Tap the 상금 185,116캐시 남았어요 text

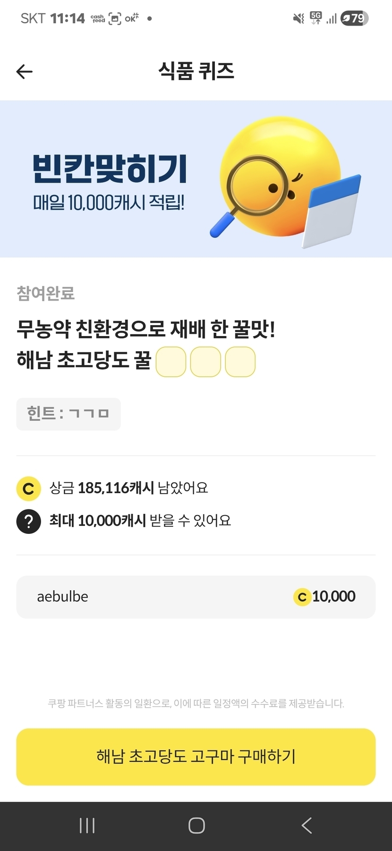[128, 488]
